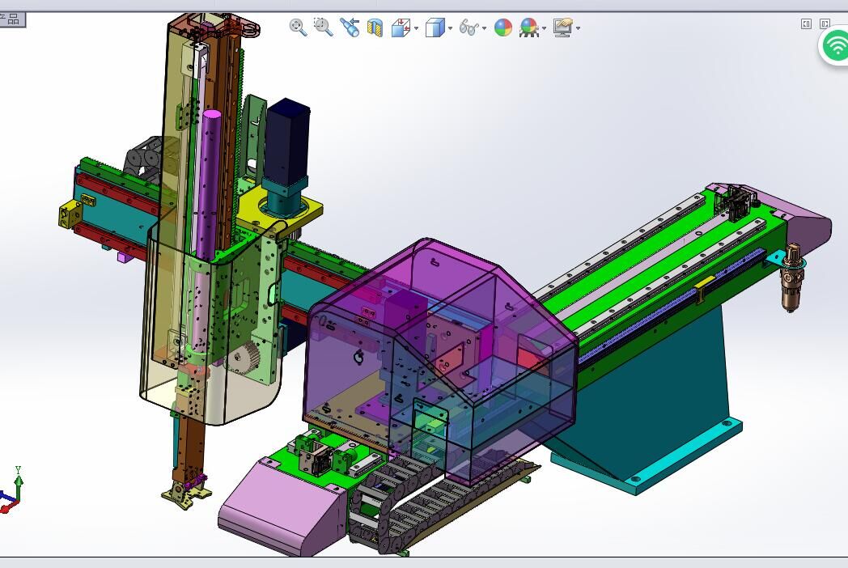Click the Edit Appearance color ball icon
Viewport: 848px width, 568px height.
coord(503,28)
